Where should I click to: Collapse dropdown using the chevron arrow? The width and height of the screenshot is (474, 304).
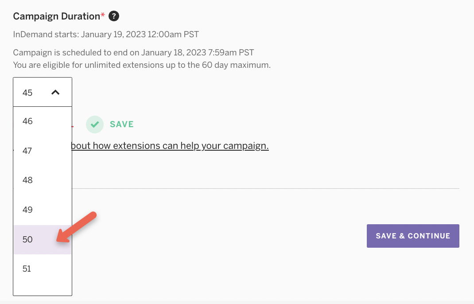tap(55, 93)
